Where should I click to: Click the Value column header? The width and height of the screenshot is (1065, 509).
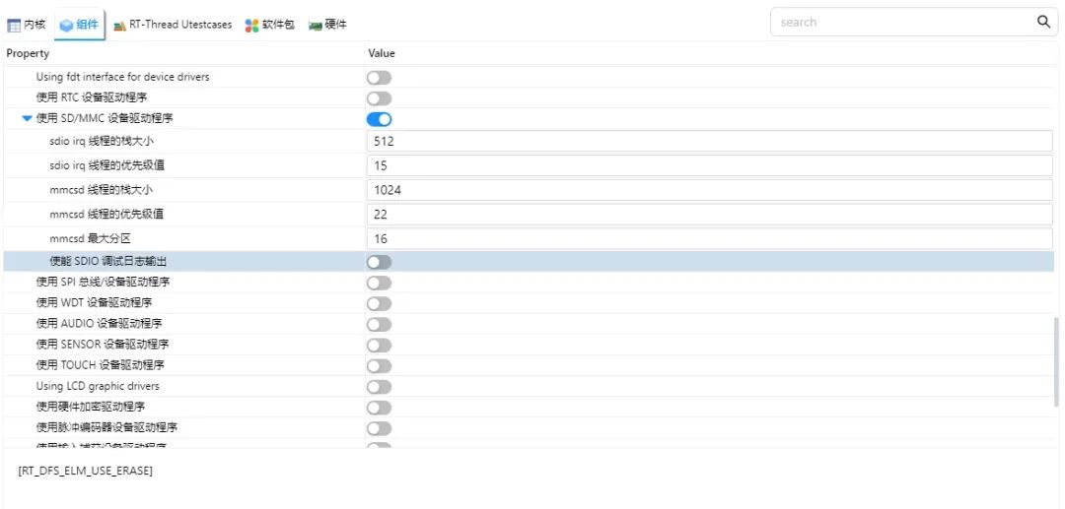pos(382,53)
